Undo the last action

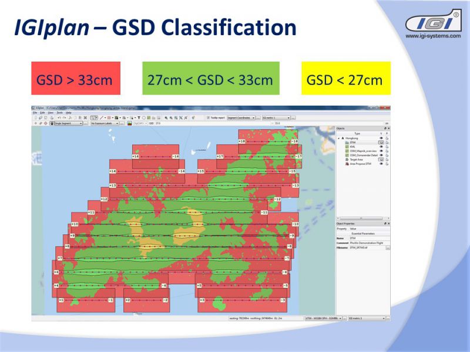pyautogui.click(x=59, y=118)
